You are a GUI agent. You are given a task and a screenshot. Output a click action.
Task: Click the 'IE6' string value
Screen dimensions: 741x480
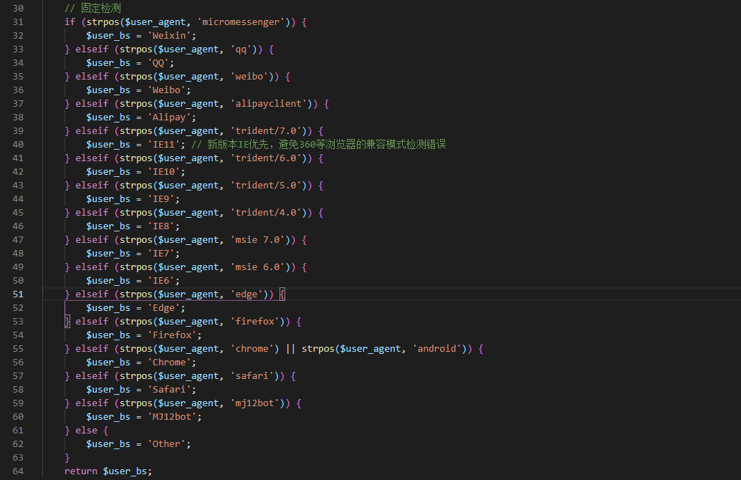[161, 281]
